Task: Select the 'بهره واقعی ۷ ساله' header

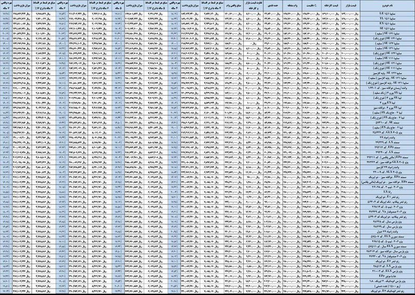Action: tap(6, 6)
